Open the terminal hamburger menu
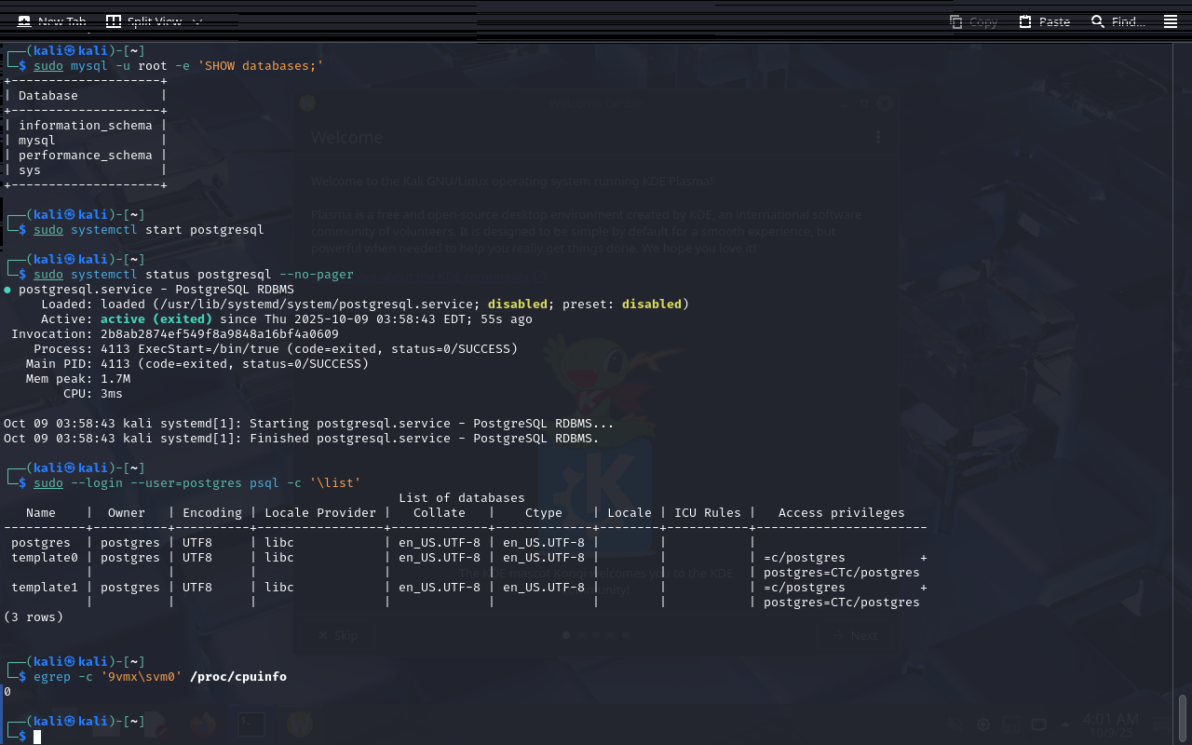The height and width of the screenshot is (745, 1192). tap(1170, 21)
